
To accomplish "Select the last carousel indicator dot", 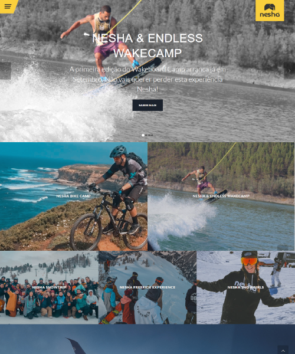I will pos(152,135).
